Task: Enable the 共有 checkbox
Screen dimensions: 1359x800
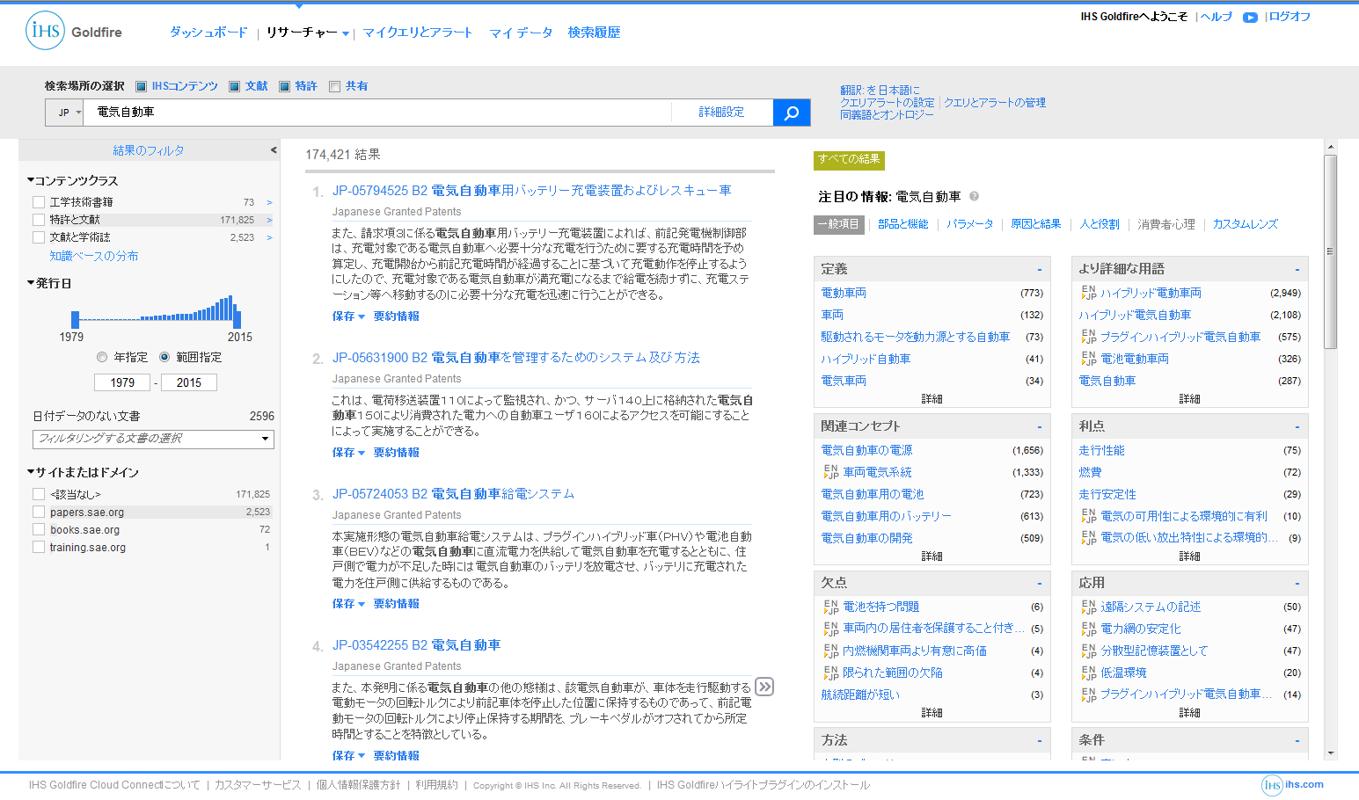Action: pos(334,86)
